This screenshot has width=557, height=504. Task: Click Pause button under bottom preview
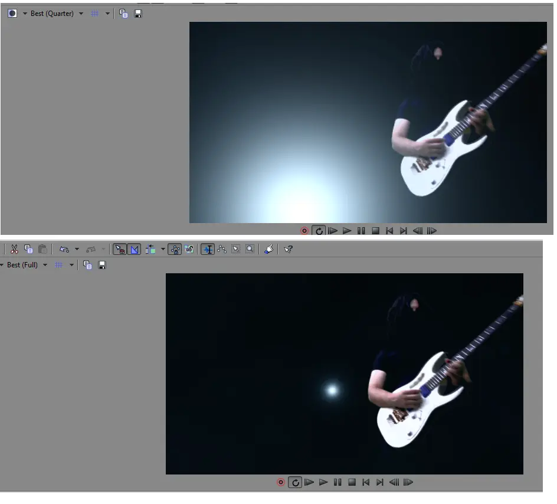pyautogui.click(x=338, y=482)
